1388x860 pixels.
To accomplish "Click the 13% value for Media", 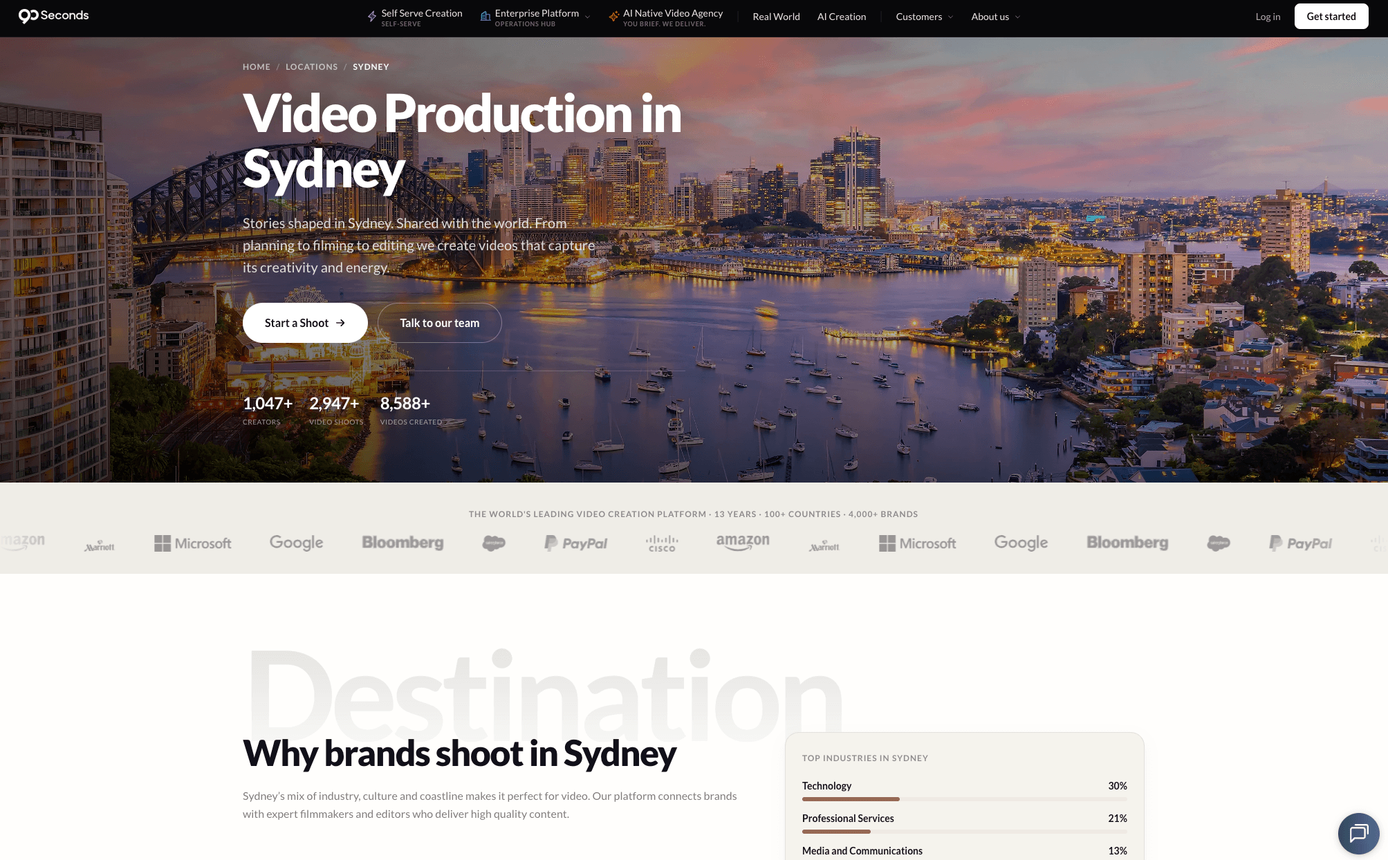I will [1118, 851].
